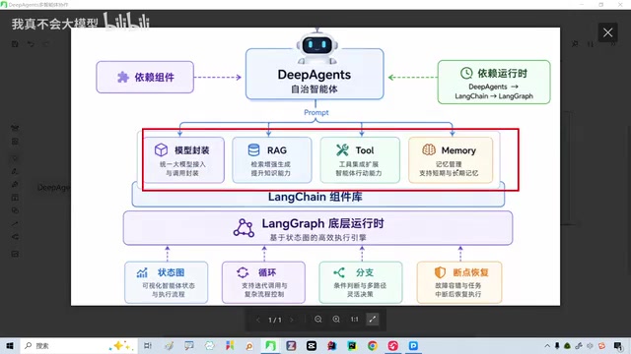Click the Prompt label under DeepAgents
This screenshot has width=631, height=354.
315,112
